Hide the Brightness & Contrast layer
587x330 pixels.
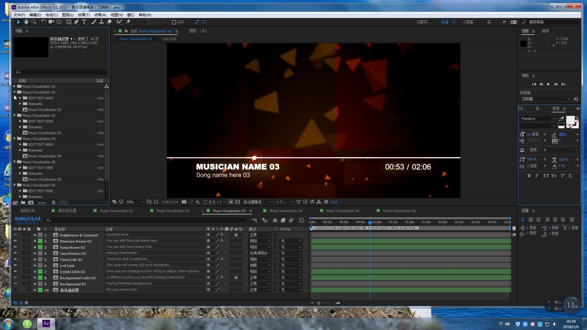click(x=15, y=235)
